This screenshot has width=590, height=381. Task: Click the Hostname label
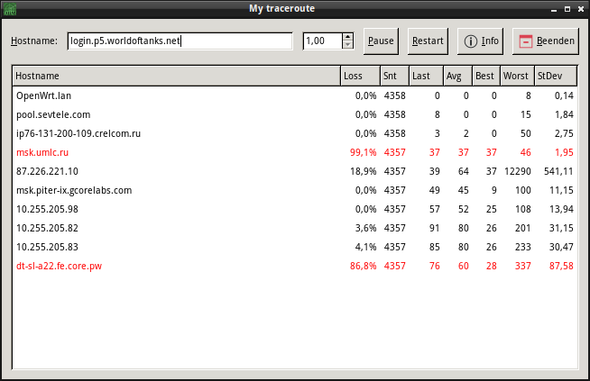pyautogui.click(x=34, y=41)
